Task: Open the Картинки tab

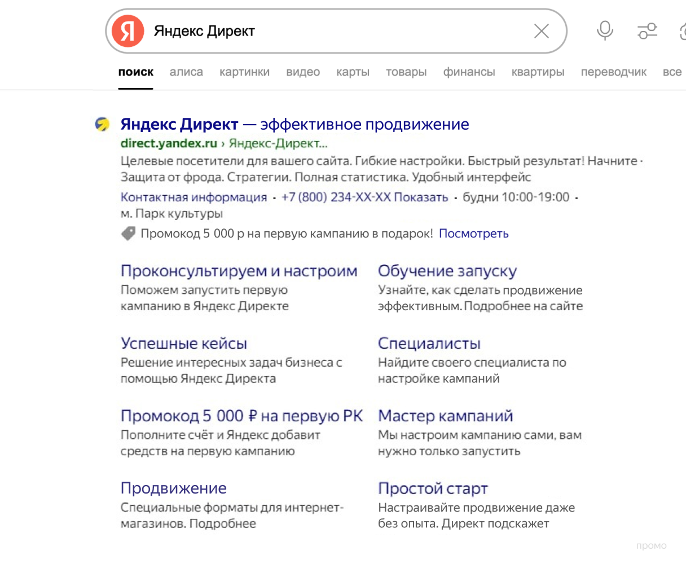Action: (x=244, y=72)
